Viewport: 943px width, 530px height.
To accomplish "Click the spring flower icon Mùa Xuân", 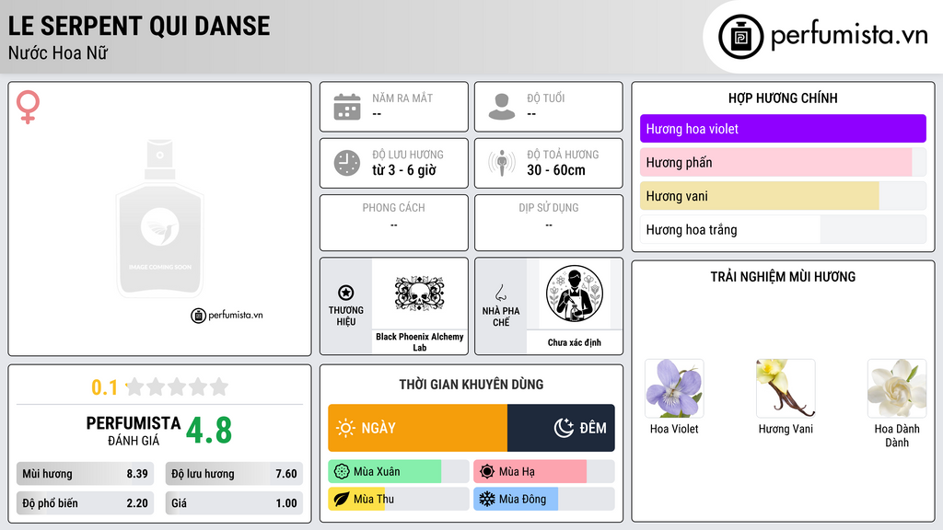I will coord(342,472).
